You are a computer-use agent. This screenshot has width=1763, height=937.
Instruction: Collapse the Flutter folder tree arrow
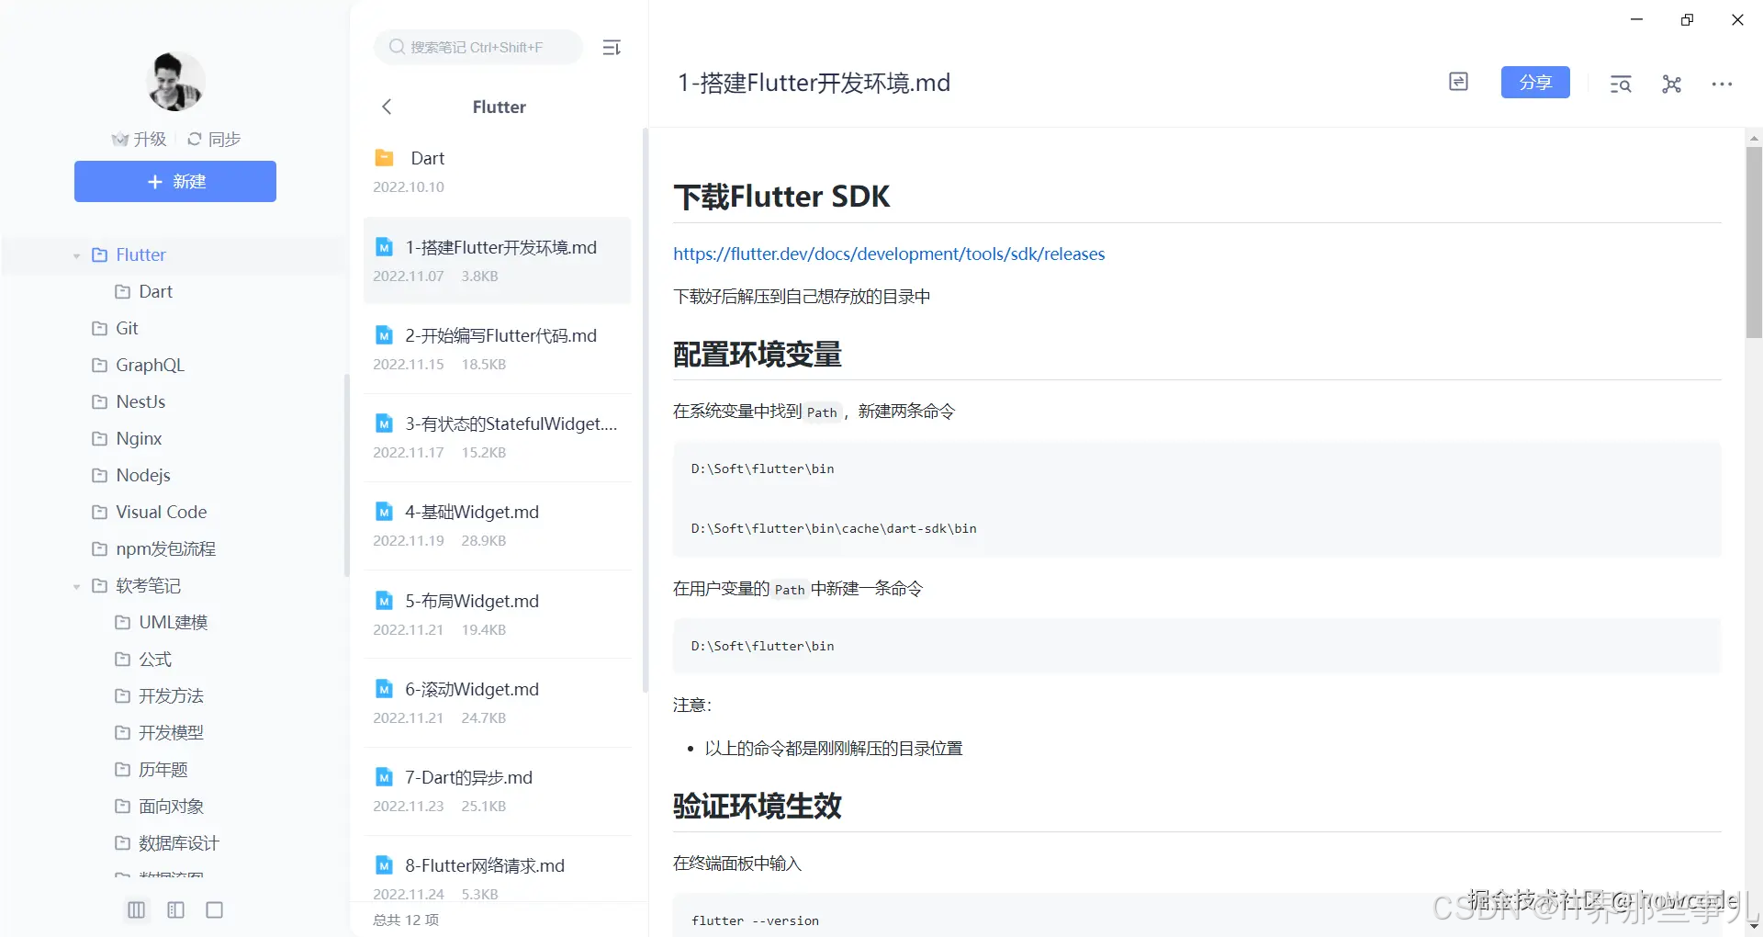tap(77, 255)
